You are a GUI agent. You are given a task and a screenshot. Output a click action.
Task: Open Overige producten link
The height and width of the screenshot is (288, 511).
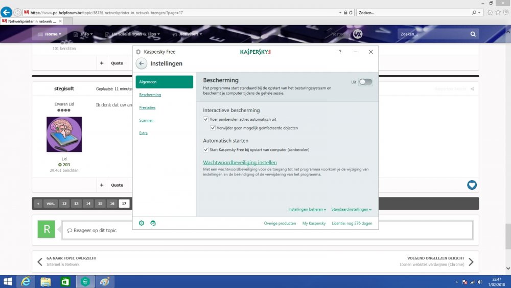(280, 224)
